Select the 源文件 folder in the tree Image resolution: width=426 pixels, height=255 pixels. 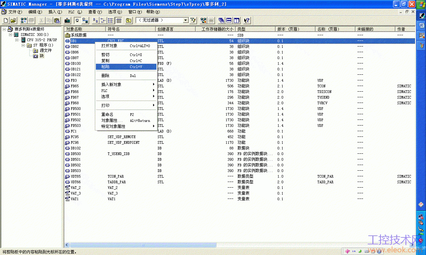pos(46,50)
